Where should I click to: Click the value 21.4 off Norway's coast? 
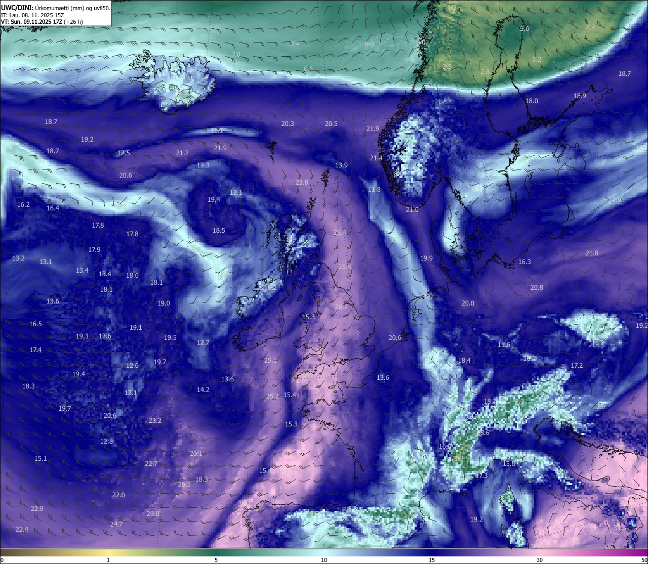tap(376, 158)
